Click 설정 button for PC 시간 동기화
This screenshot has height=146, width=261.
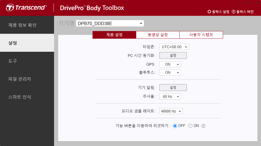173,56
